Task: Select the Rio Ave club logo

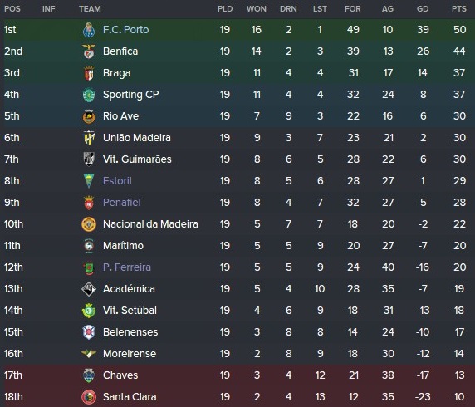Action: pos(89,116)
